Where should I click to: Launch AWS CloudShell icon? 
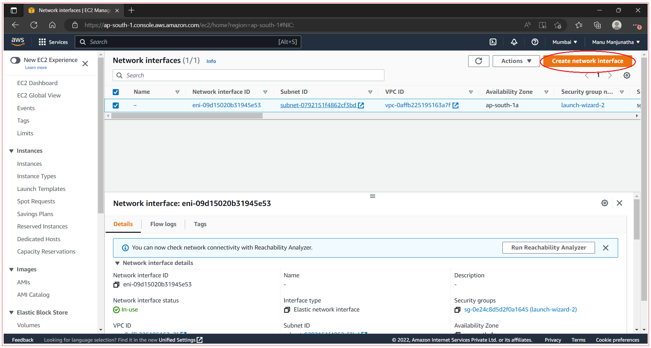point(493,42)
